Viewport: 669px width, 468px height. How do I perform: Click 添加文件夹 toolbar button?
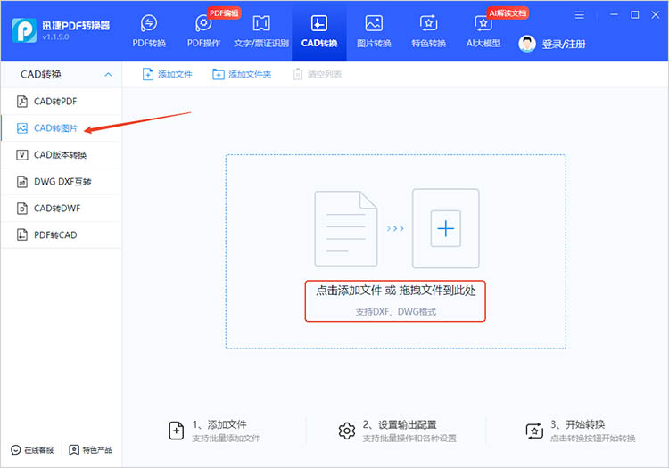pos(242,74)
